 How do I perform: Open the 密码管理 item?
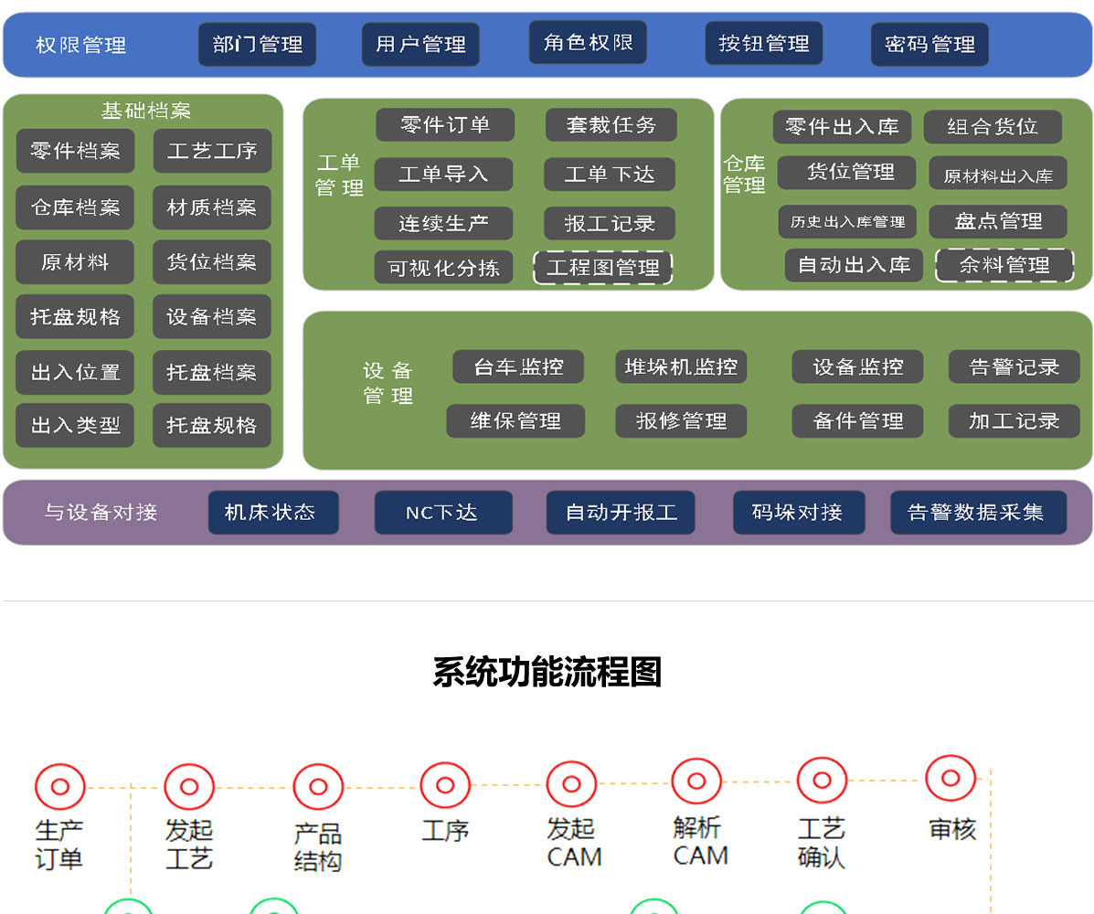pyautogui.click(x=929, y=45)
